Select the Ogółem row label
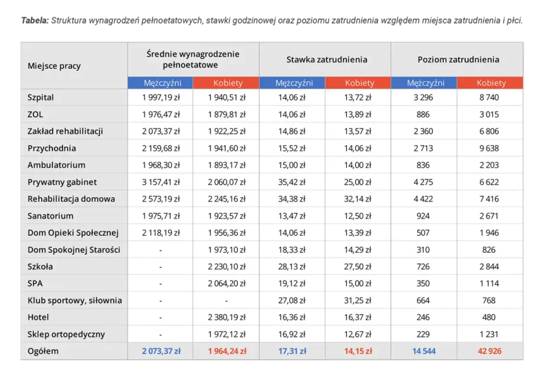The width and height of the screenshot is (547, 382). pyautogui.click(x=43, y=351)
